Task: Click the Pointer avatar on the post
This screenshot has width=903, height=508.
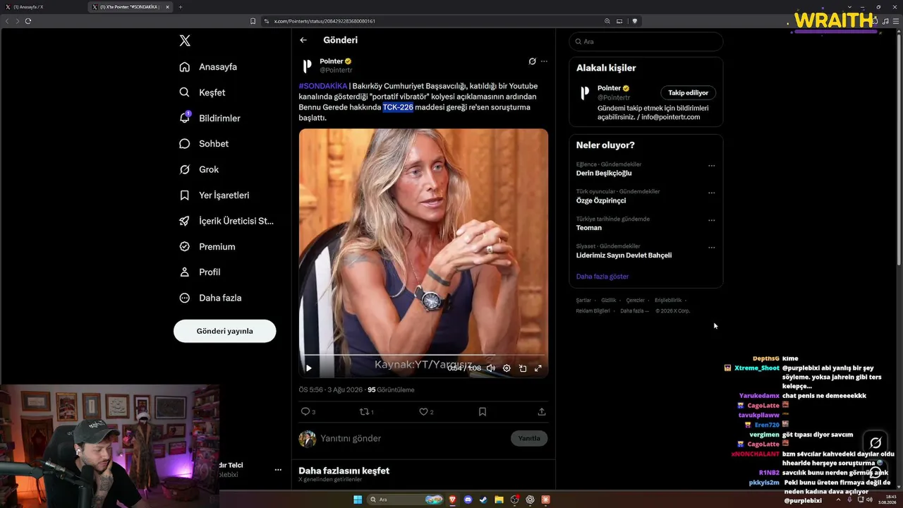Action: pyautogui.click(x=307, y=66)
